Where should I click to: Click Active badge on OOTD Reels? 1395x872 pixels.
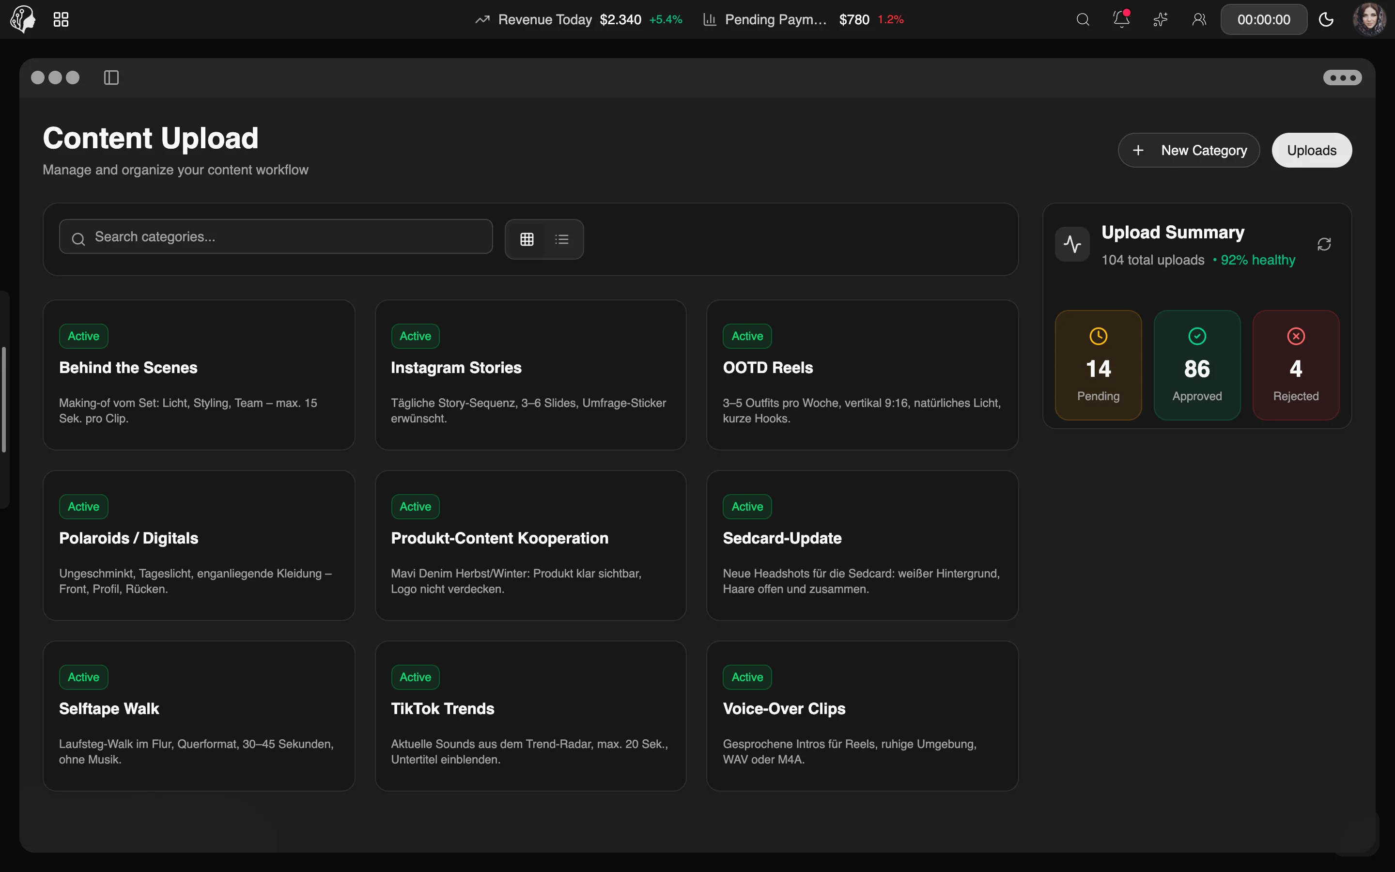coord(747,336)
